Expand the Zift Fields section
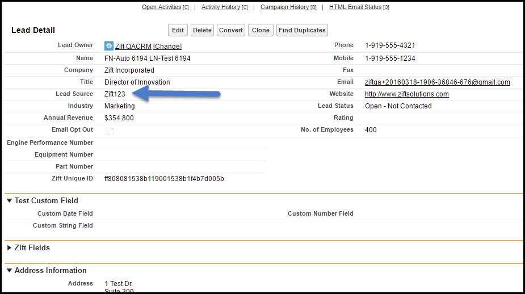525x294 pixels. pos(9,248)
